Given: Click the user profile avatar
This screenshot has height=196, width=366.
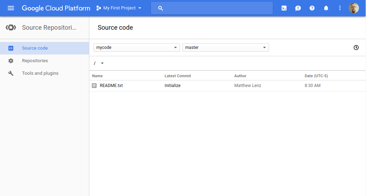Looking at the screenshot, I should (x=354, y=8).
